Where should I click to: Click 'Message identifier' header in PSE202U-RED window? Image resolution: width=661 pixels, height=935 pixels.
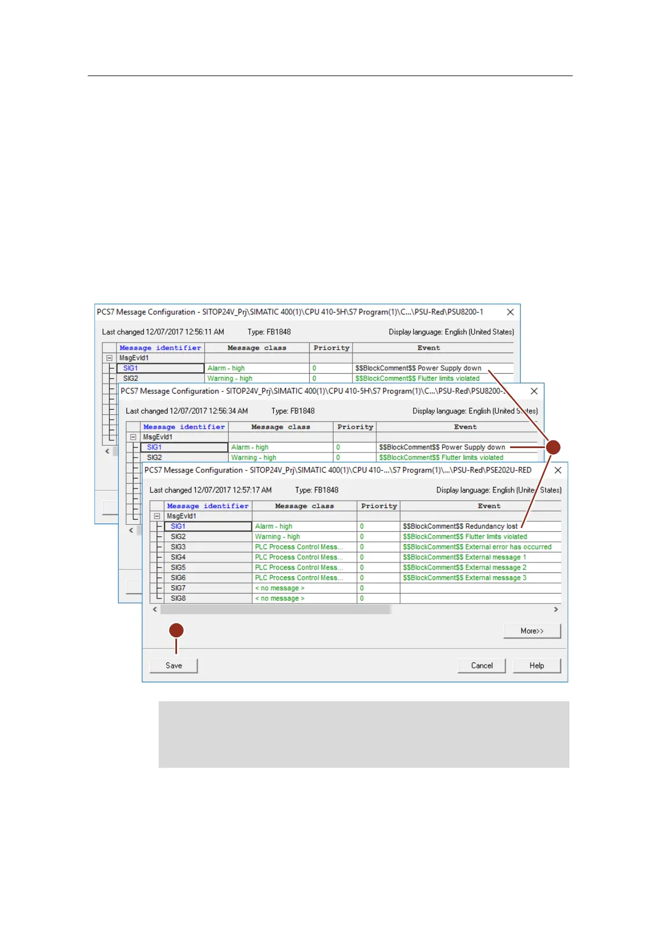coord(208,506)
